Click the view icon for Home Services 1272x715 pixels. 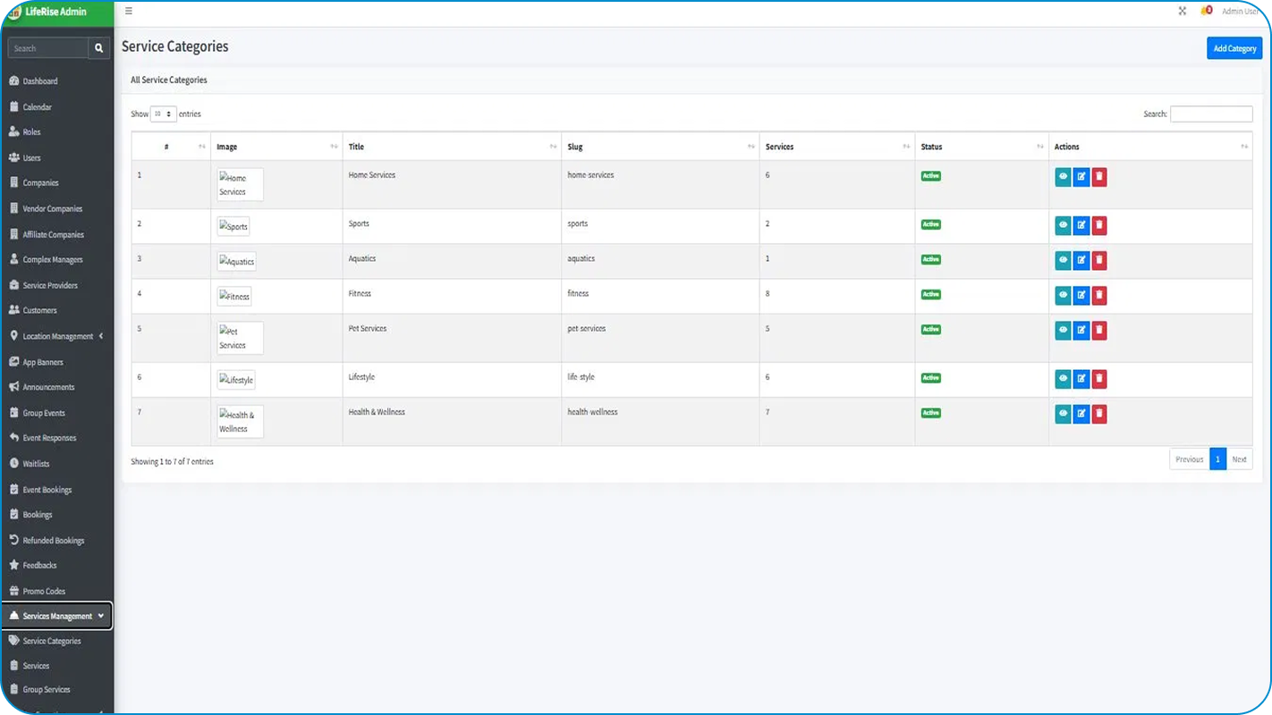tap(1063, 177)
